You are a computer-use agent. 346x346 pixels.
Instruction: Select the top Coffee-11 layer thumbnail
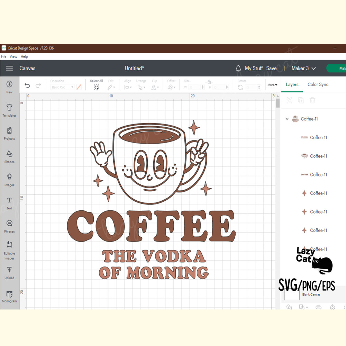pyautogui.click(x=304, y=137)
